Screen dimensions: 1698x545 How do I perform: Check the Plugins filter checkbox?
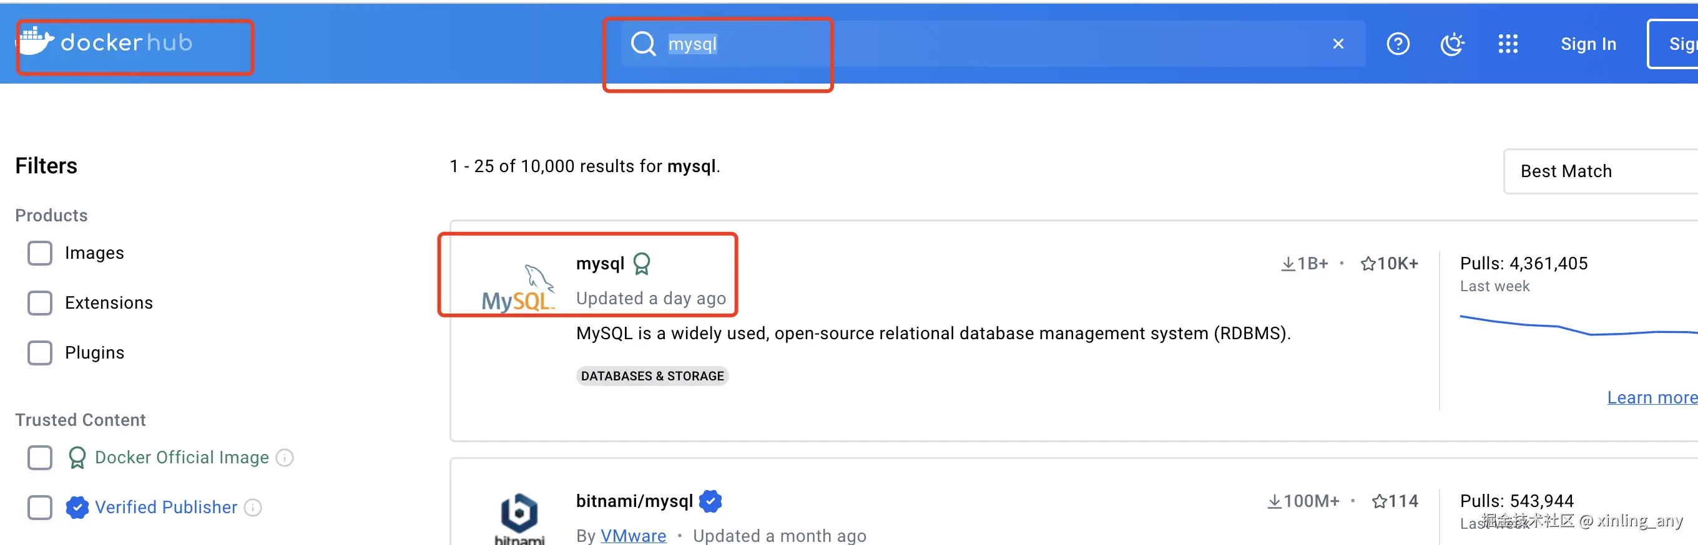coord(40,353)
